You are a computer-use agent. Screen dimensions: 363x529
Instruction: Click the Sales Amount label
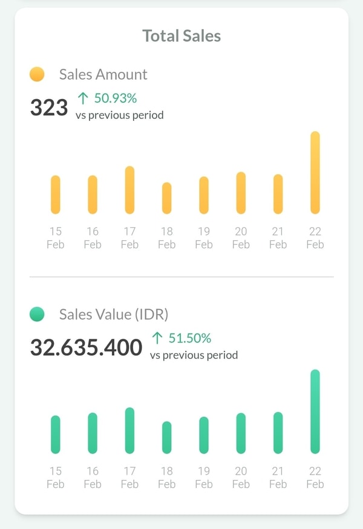[103, 74]
